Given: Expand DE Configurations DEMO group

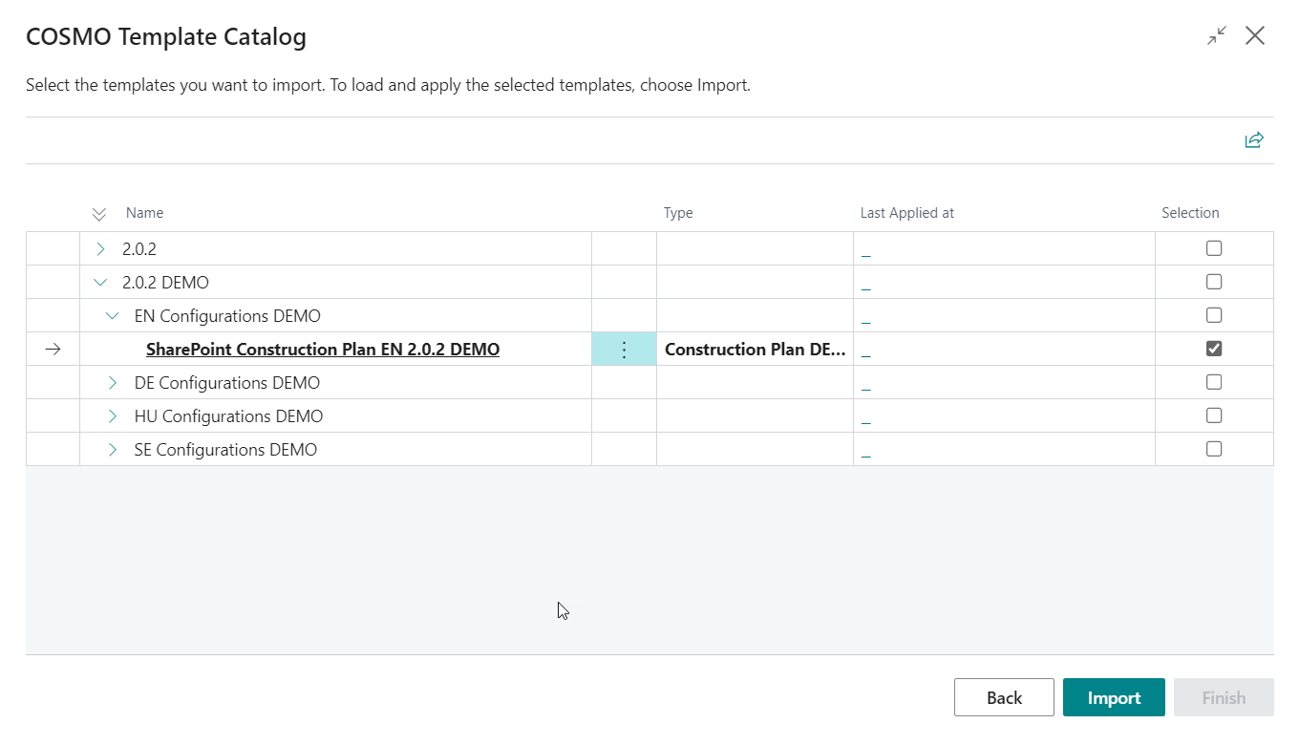Looking at the screenshot, I should (113, 383).
